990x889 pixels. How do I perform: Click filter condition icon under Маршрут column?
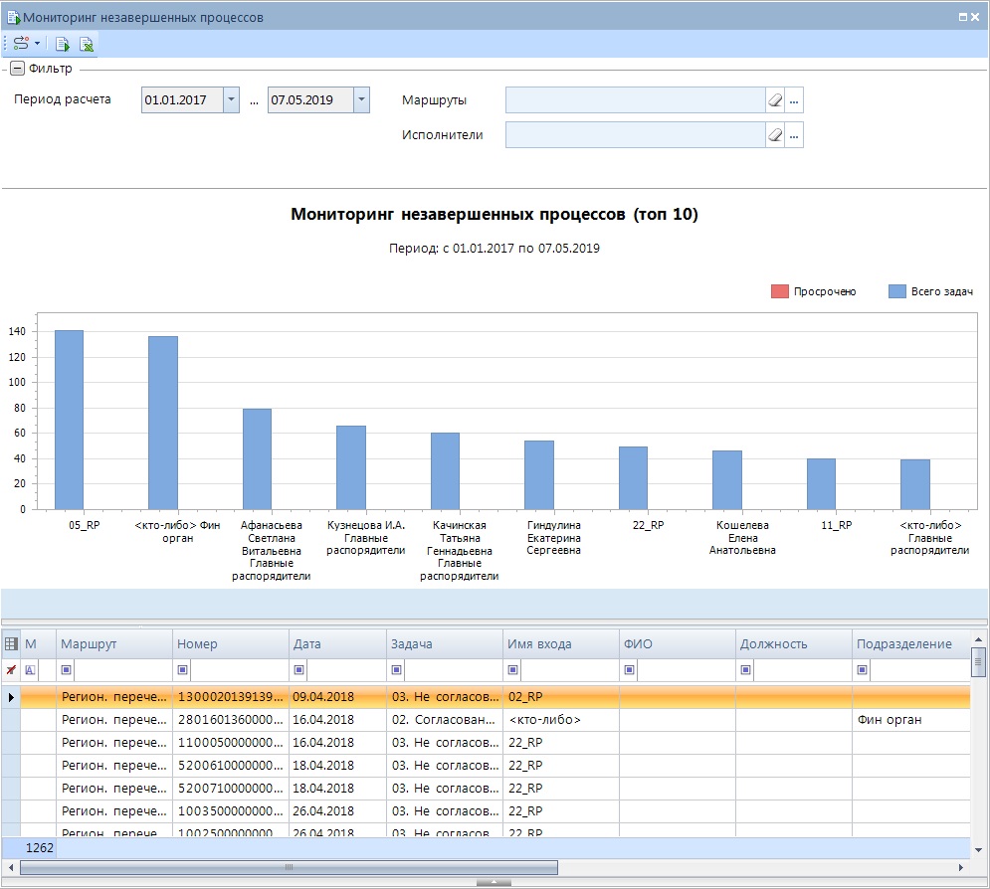(x=67, y=670)
